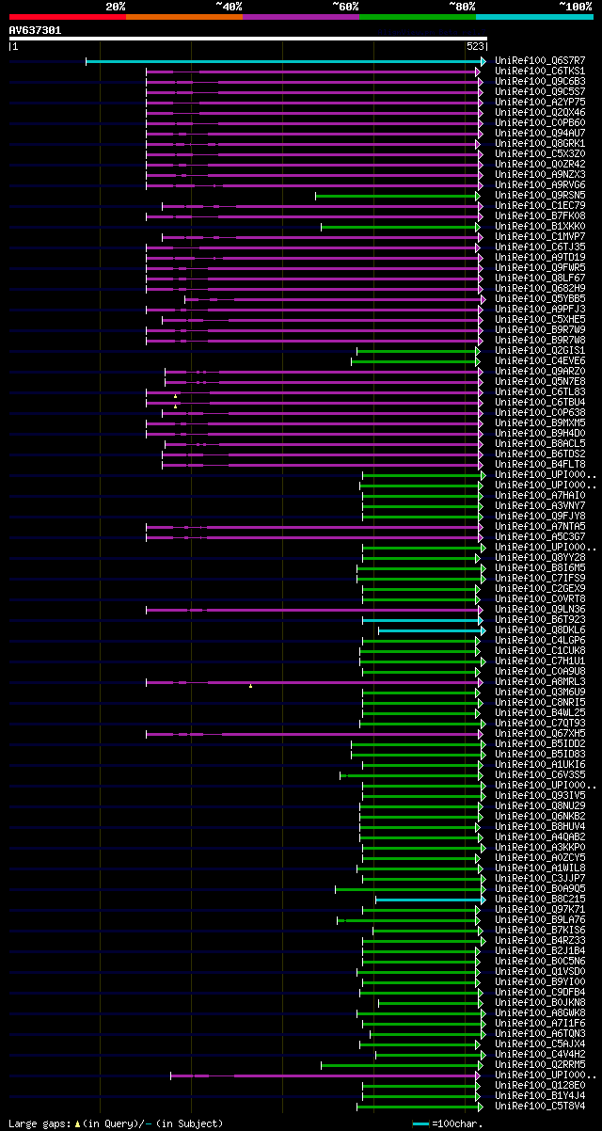Screen dimensions: 602x1131
Task: Click the green alignment bar for B1XKK0
Action: pyautogui.click(x=403, y=227)
